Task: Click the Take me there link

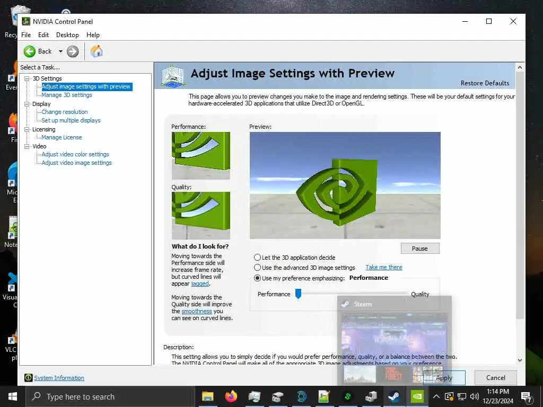Action: pyautogui.click(x=384, y=267)
